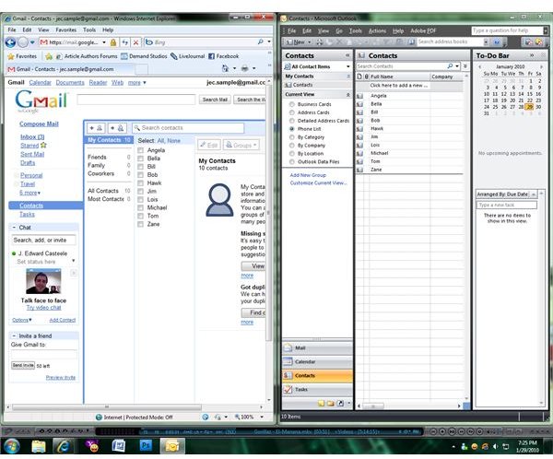This screenshot has width=553, height=459.
Task: Check the Bob contact checkbox in Gmail
Action: (x=140, y=174)
